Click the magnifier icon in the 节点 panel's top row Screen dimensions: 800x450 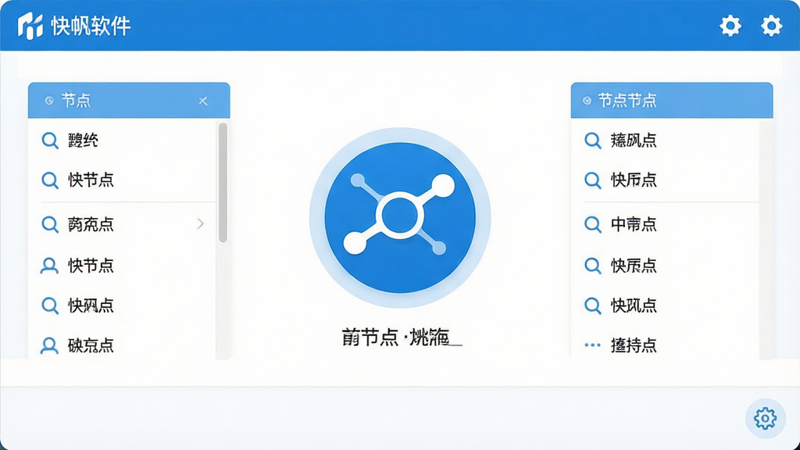click(50, 141)
